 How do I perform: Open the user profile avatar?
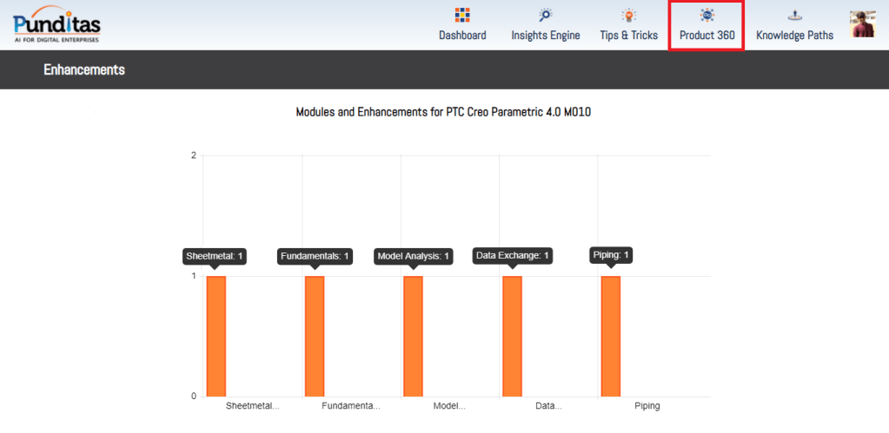[862, 24]
